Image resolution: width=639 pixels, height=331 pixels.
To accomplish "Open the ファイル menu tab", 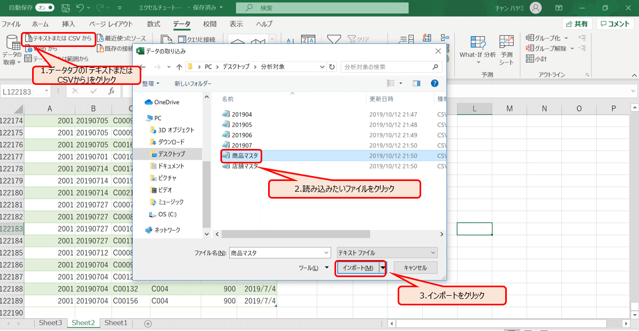I will [11, 24].
